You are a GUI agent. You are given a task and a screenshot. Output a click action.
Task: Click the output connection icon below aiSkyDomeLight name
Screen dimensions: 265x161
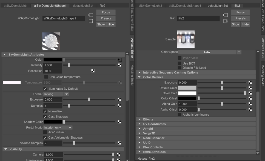point(91,21)
